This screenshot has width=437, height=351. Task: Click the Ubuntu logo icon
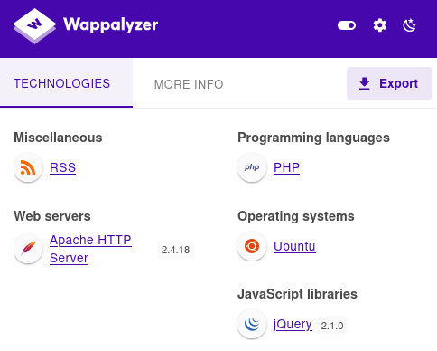(252, 246)
